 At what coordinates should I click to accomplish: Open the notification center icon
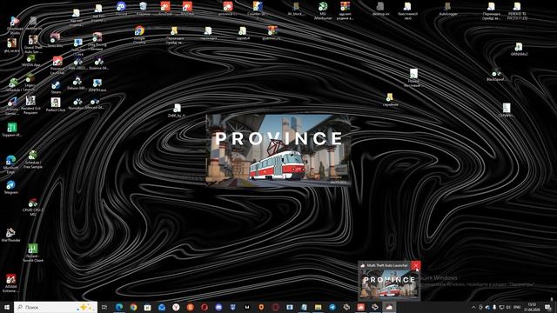547,307
